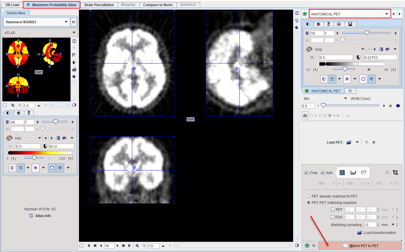Clear atlas selection with X button
Viewport: 405px width, 252px height.
[x=73, y=22]
